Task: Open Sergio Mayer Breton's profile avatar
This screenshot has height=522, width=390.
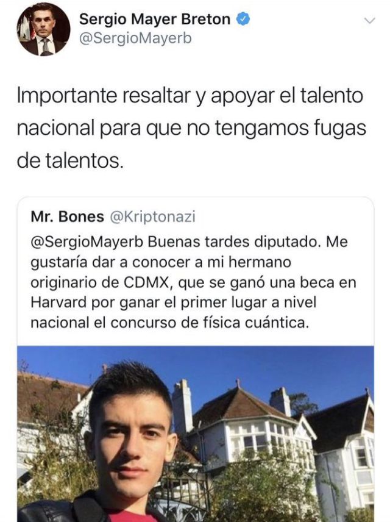Action: (x=44, y=29)
